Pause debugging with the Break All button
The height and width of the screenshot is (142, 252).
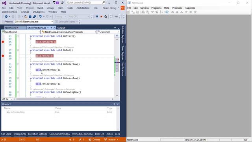click(97, 17)
